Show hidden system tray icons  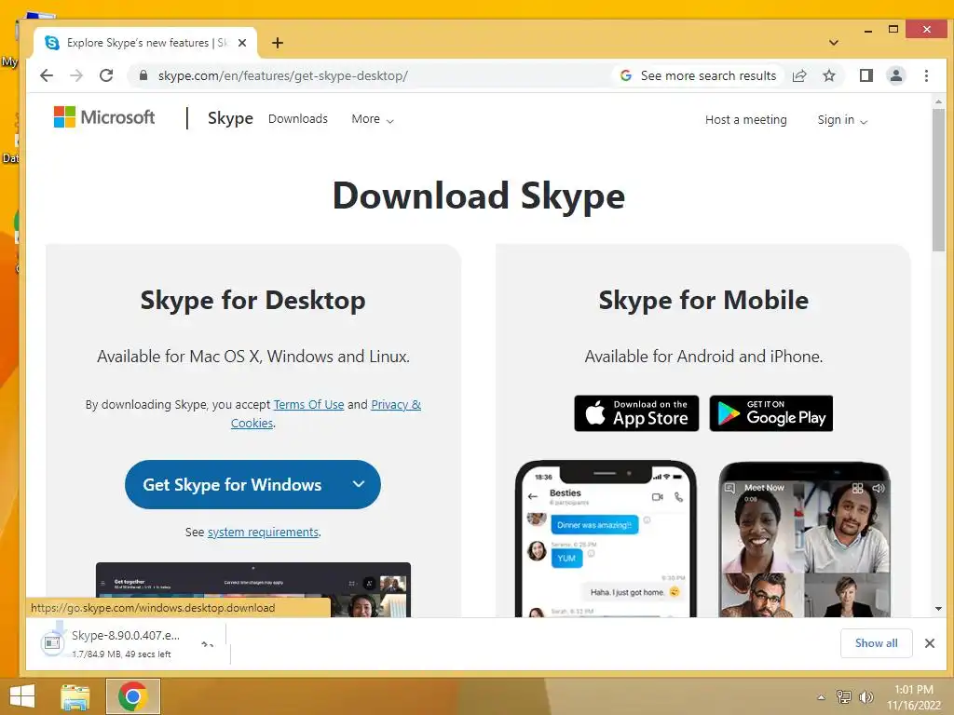coord(821,697)
